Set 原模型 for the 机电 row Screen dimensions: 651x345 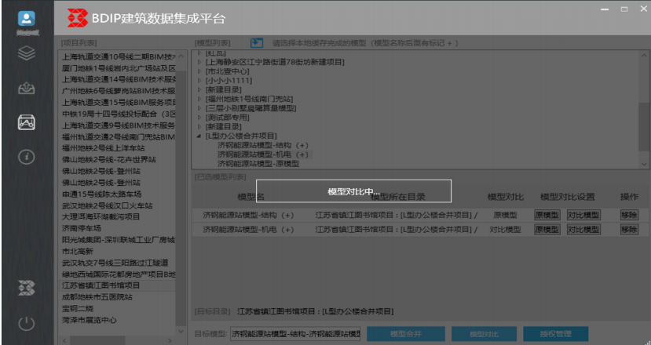point(547,229)
